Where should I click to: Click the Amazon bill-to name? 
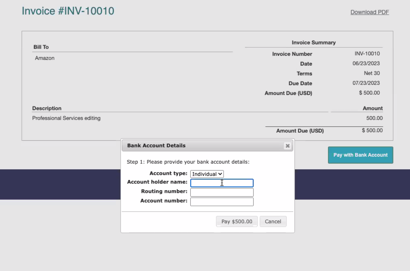pyautogui.click(x=45, y=58)
